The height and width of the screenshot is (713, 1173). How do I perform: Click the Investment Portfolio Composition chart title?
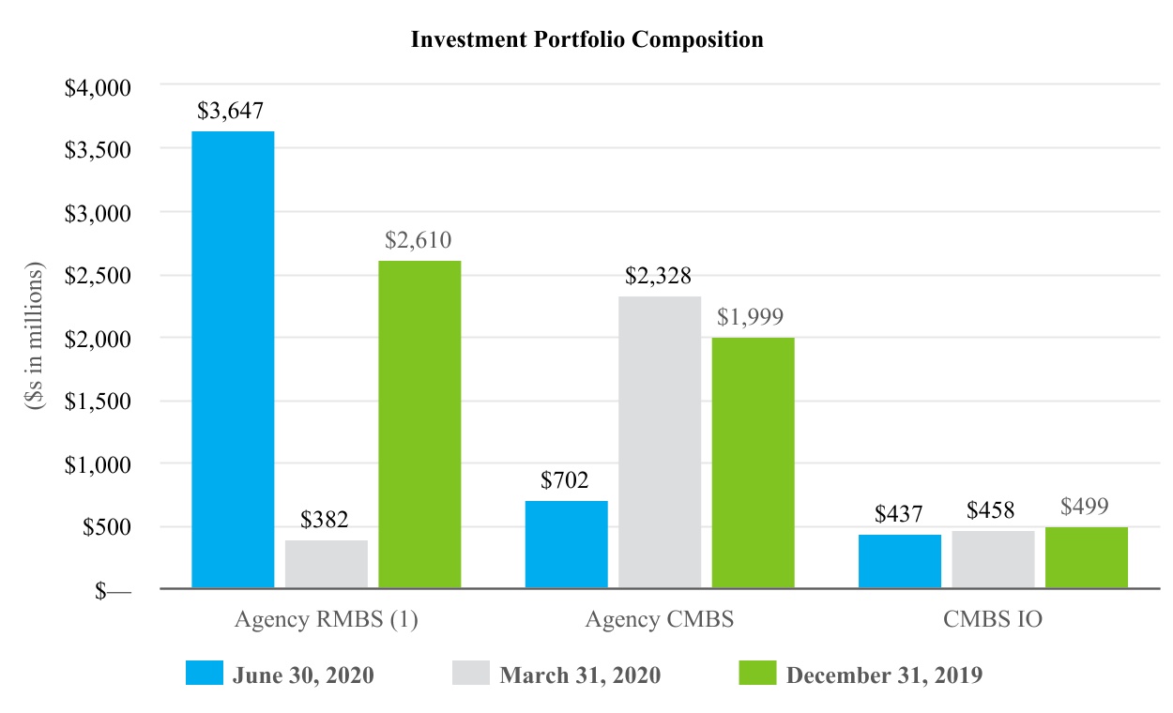587,40
